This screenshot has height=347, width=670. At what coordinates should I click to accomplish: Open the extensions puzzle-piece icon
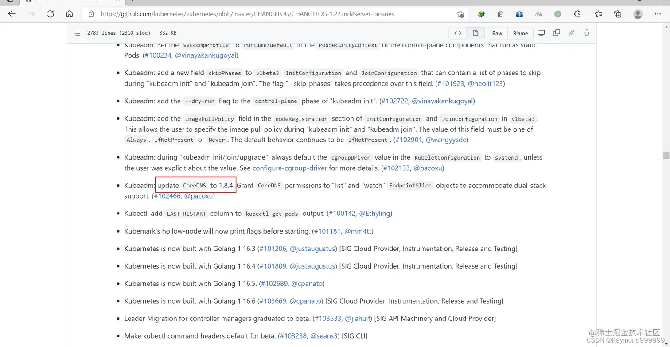(x=577, y=14)
